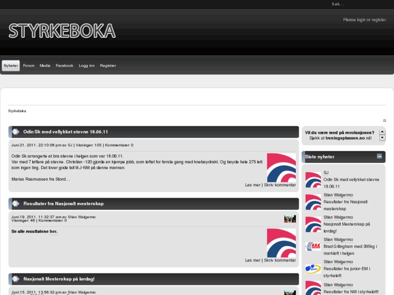The image size is (394, 295).
Task: Click diamond icon beside Resultater fra Nasjonalt
Action: tap(16, 204)
